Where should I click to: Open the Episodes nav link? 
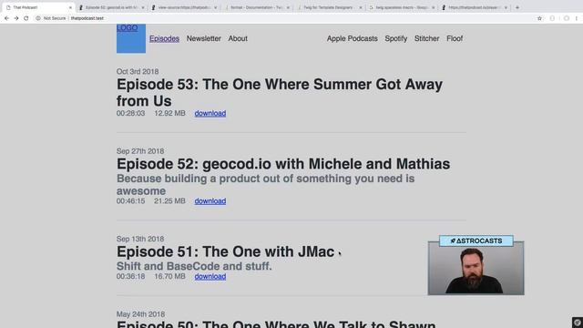pyautogui.click(x=164, y=38)
